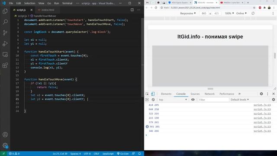Screen dimensions: 277x156
Task: Open the notifications bell in status bar
Action: click(139, 154)
